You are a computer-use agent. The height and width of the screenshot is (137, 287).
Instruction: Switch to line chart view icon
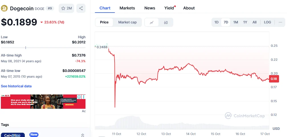click(x=152, y=22)
